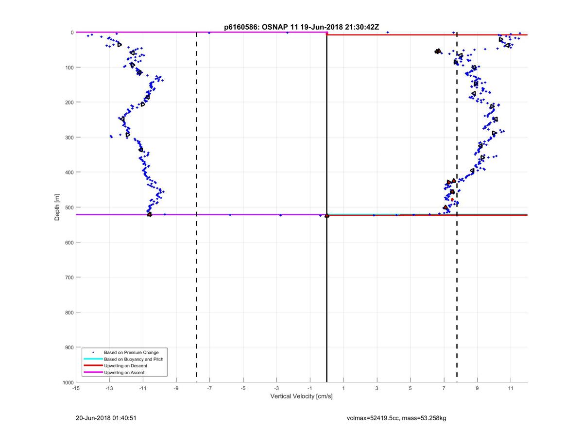Click y-axis tick label 600
This screenshot has height=430, width=583.
click(69, 242)
